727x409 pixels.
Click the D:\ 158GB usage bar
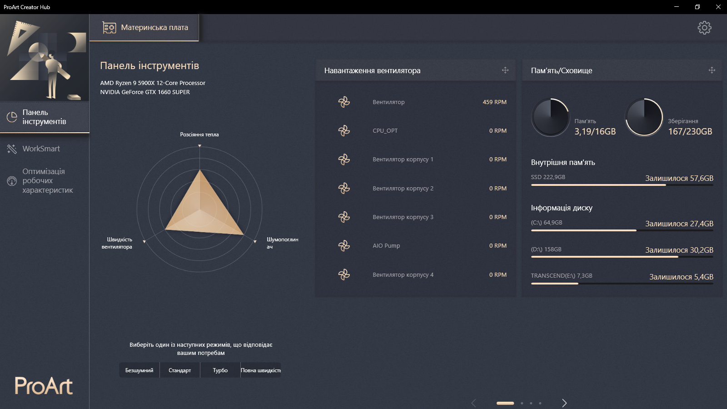(x=622, y=257)
